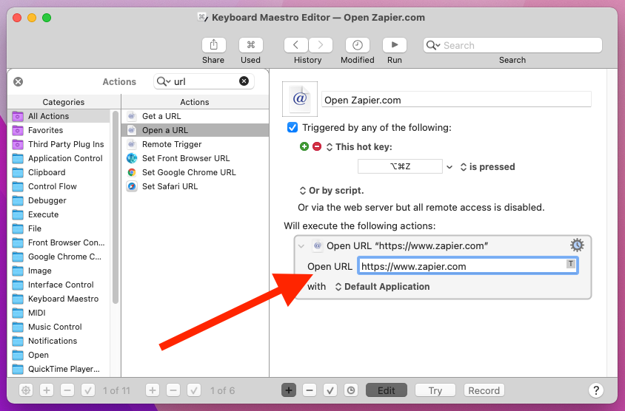This screenshot has height=411, width=625.
Task: Select the Notifications category
Action: [x=59, y=341]
